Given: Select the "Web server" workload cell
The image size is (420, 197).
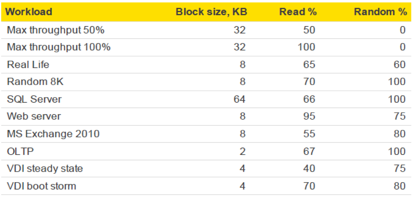Looking at the screenshot, I should coord(34,116).
